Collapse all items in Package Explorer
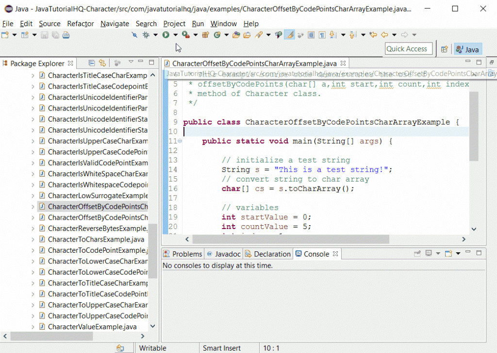This screenshot has height=353, width=497. tap(92, 63)
